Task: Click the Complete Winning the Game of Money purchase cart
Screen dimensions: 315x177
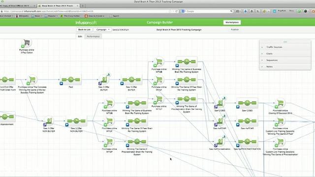Action: click(32, 80)
